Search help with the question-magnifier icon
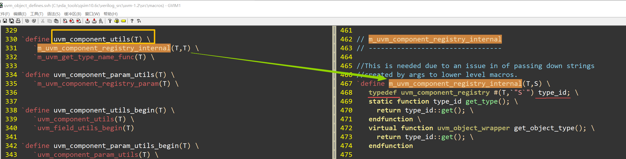The image size is (626, 159). (139, 21)
